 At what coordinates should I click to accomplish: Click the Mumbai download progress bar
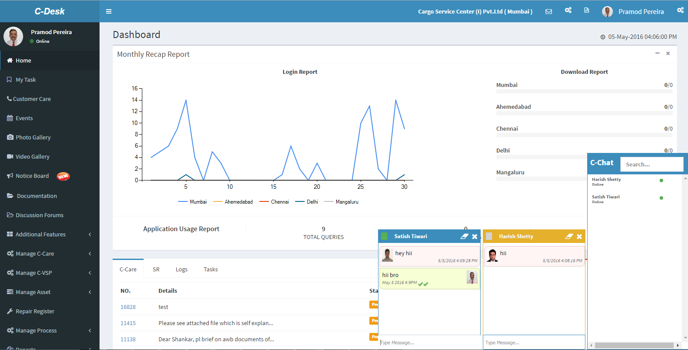click(x=584, y=91)
